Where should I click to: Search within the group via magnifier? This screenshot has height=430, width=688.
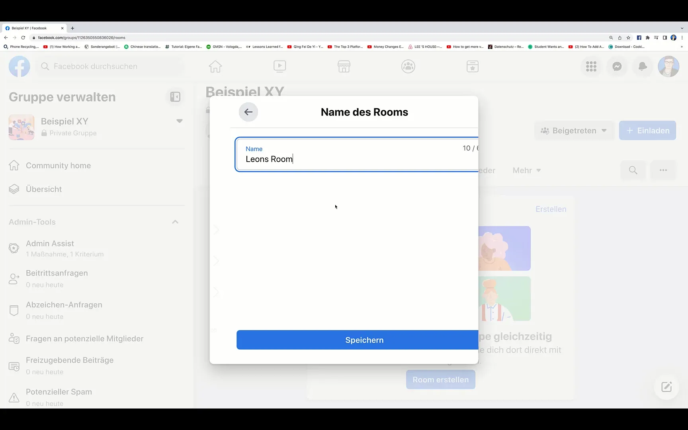point(633,170)
